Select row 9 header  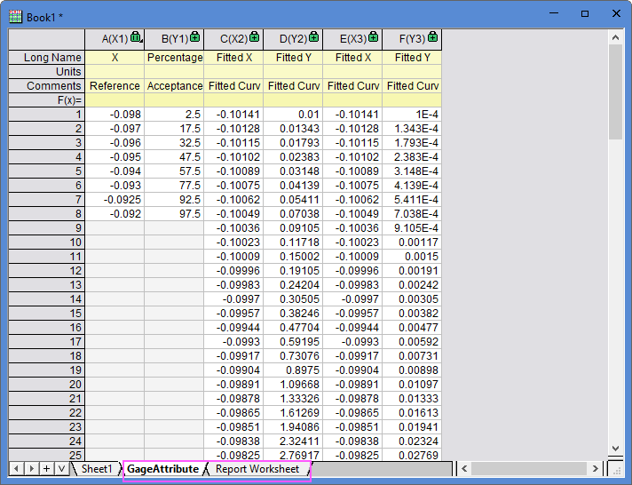click(46, 228)
